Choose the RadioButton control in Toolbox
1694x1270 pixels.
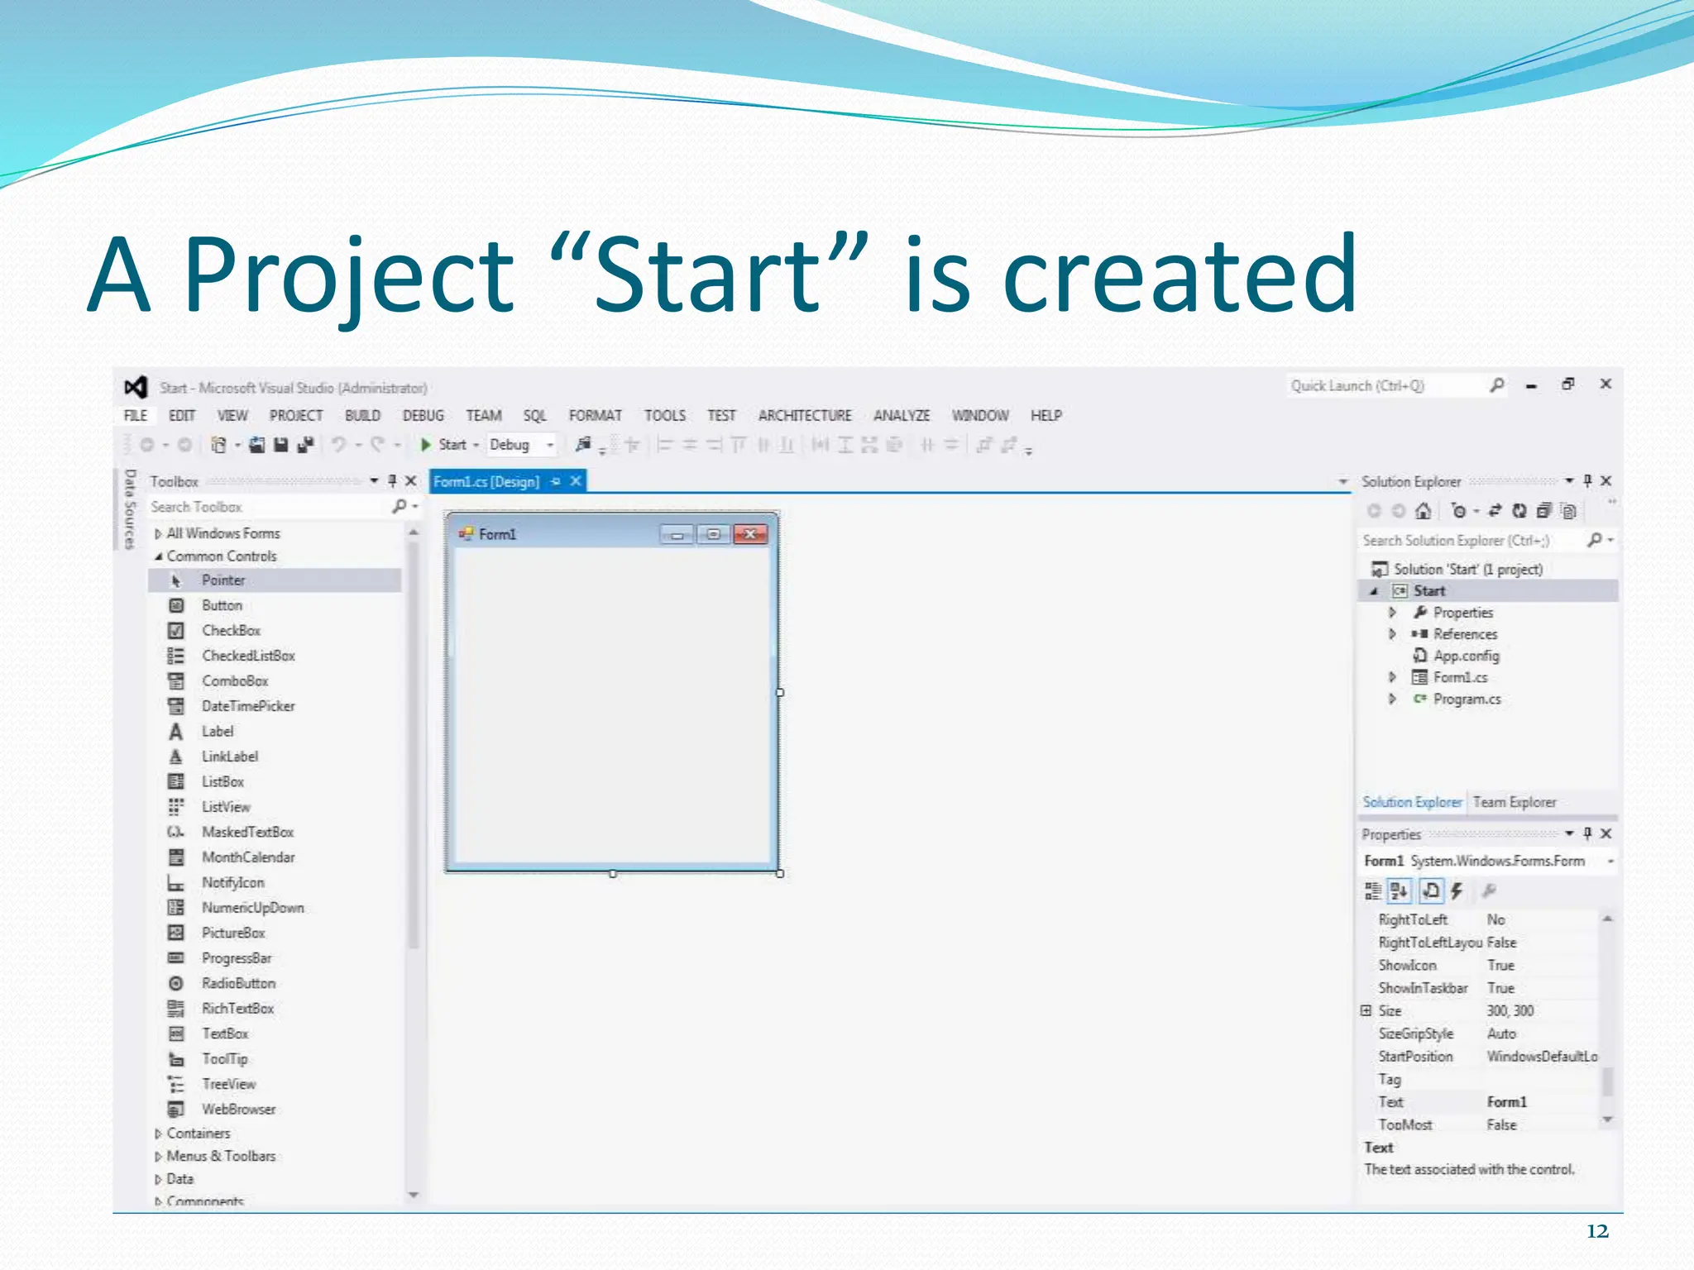[238, 983]
